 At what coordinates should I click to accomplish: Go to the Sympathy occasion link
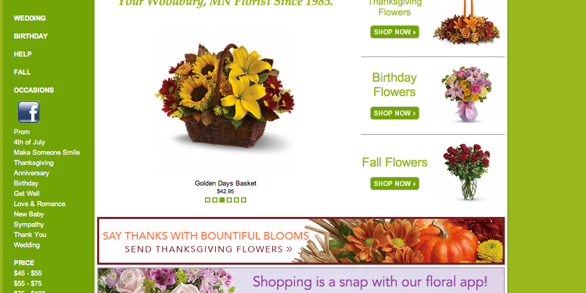[29, 224]
